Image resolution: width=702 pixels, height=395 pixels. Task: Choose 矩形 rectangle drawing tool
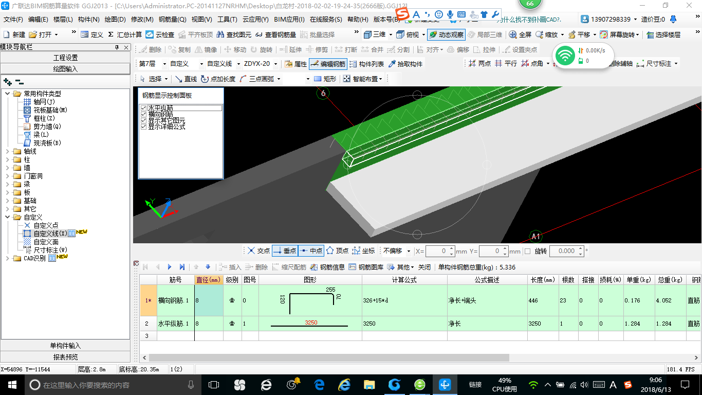click(x=325, y=79)
